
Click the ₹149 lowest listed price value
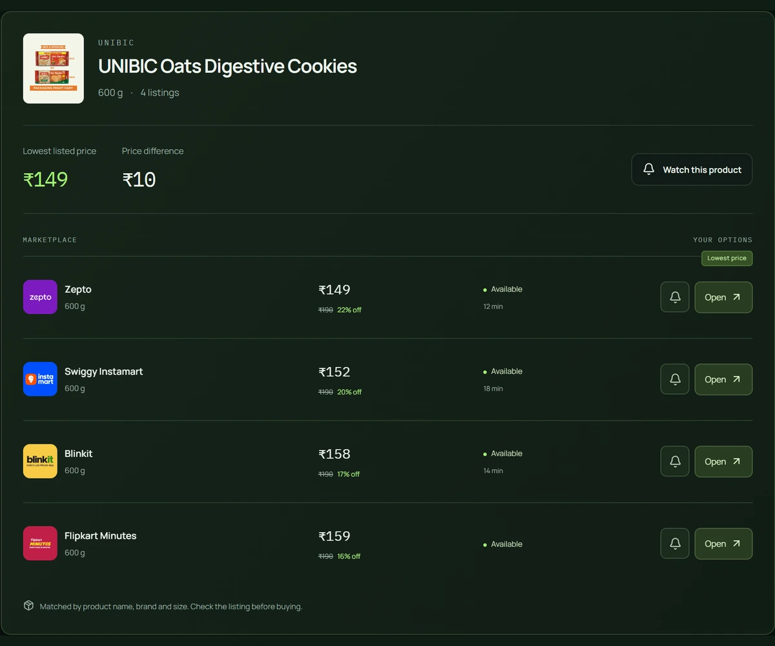coord(45,180)
